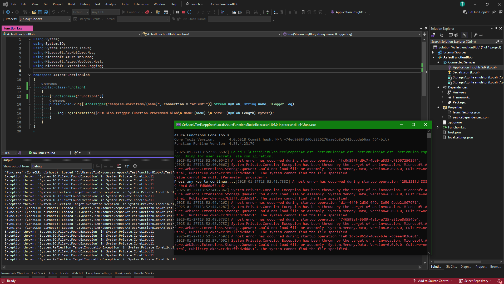Open the 100 % zoom level dropdown
Screen dimensions: 504x284
click(9, 153)
